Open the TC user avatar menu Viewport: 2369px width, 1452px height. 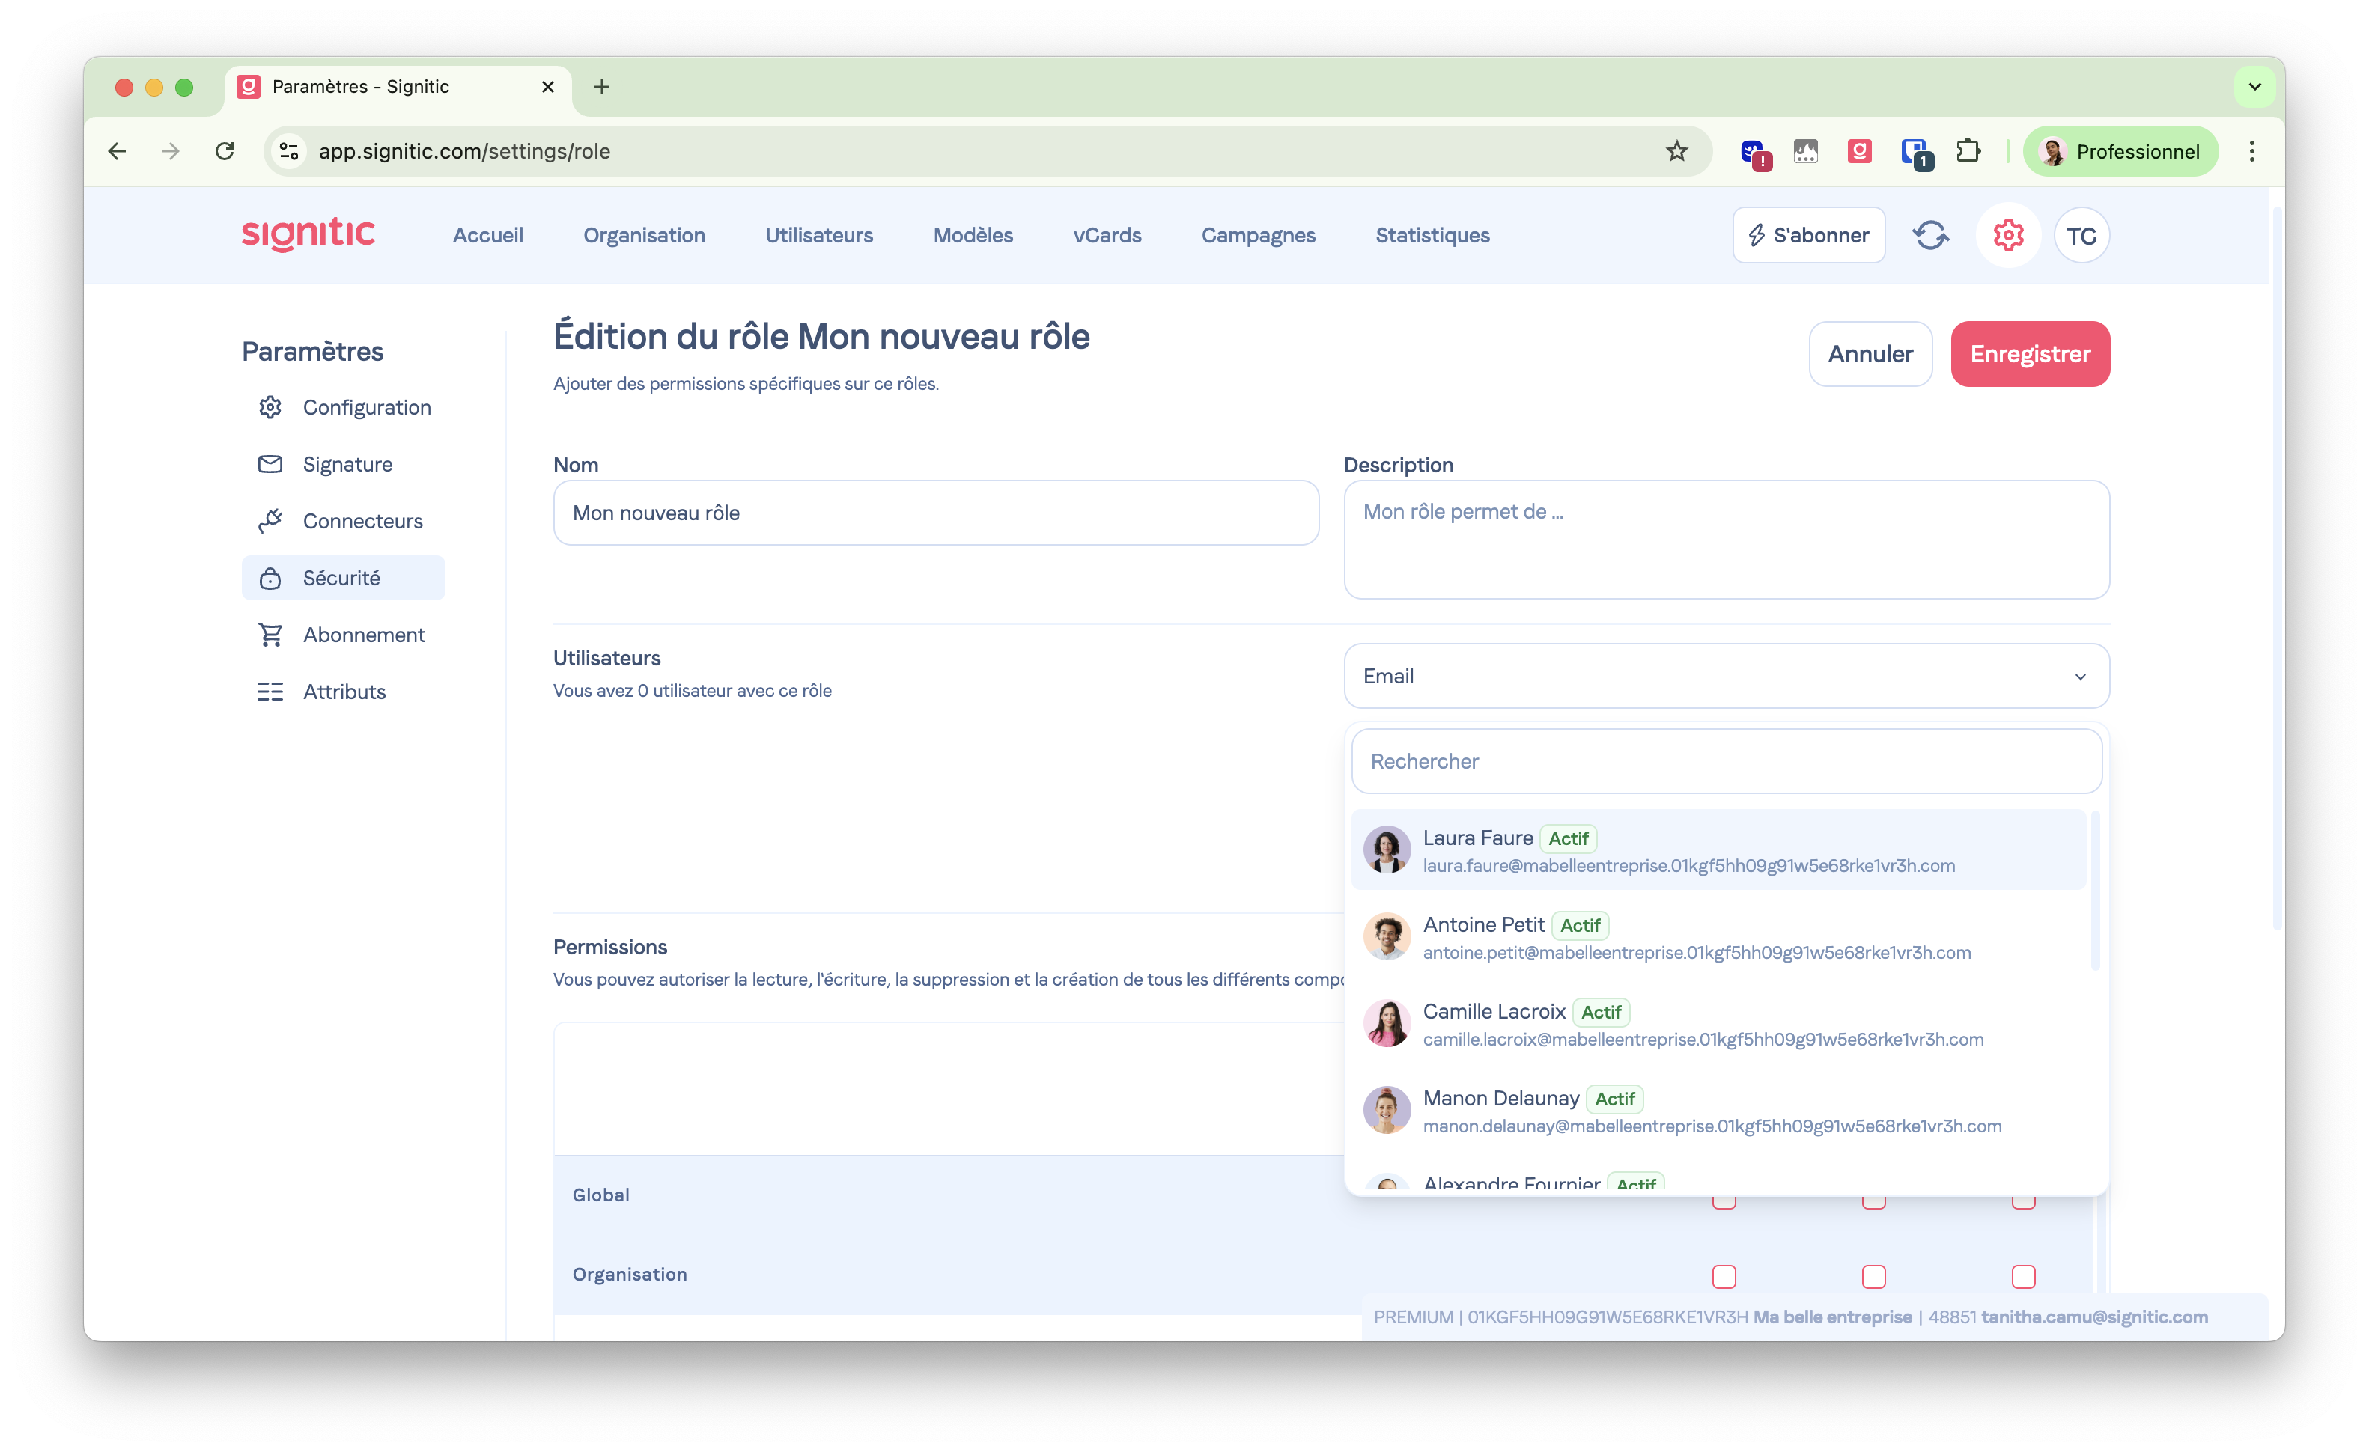coord(2081,236)
